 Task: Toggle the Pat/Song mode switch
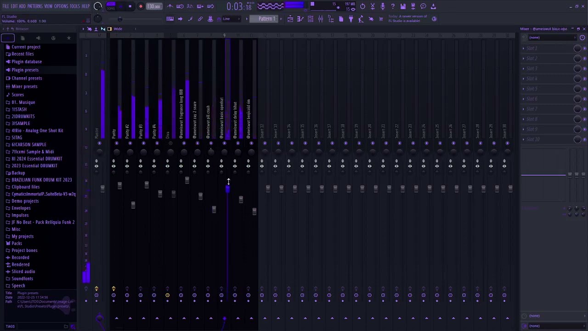click(x=111, y=6)
